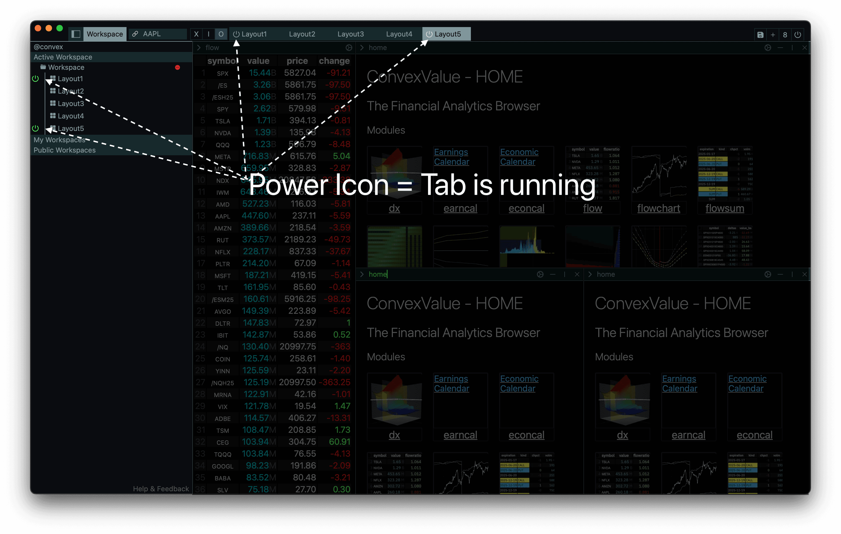Screen dimensions: 841x534
Task: Switch to the Layout2 tab
Action: [302, 34]
